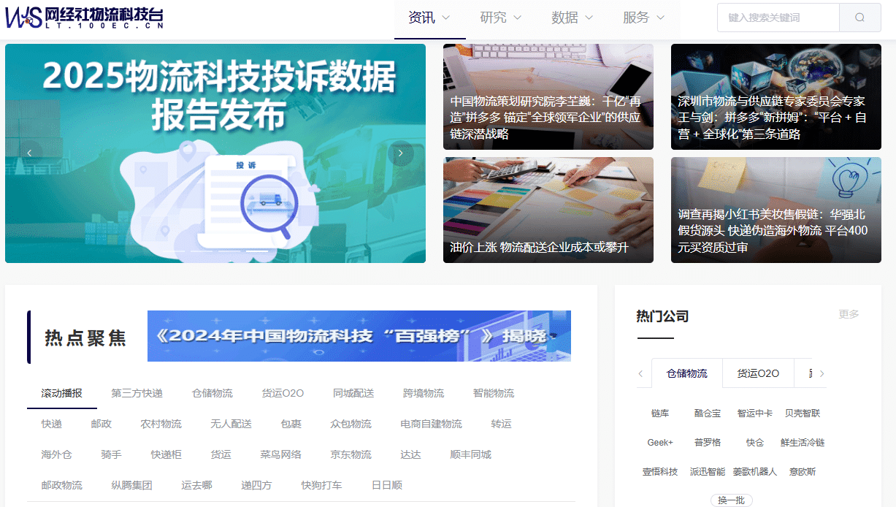Open the 顺丰同城 topic tag

click(x=471, y=454)
